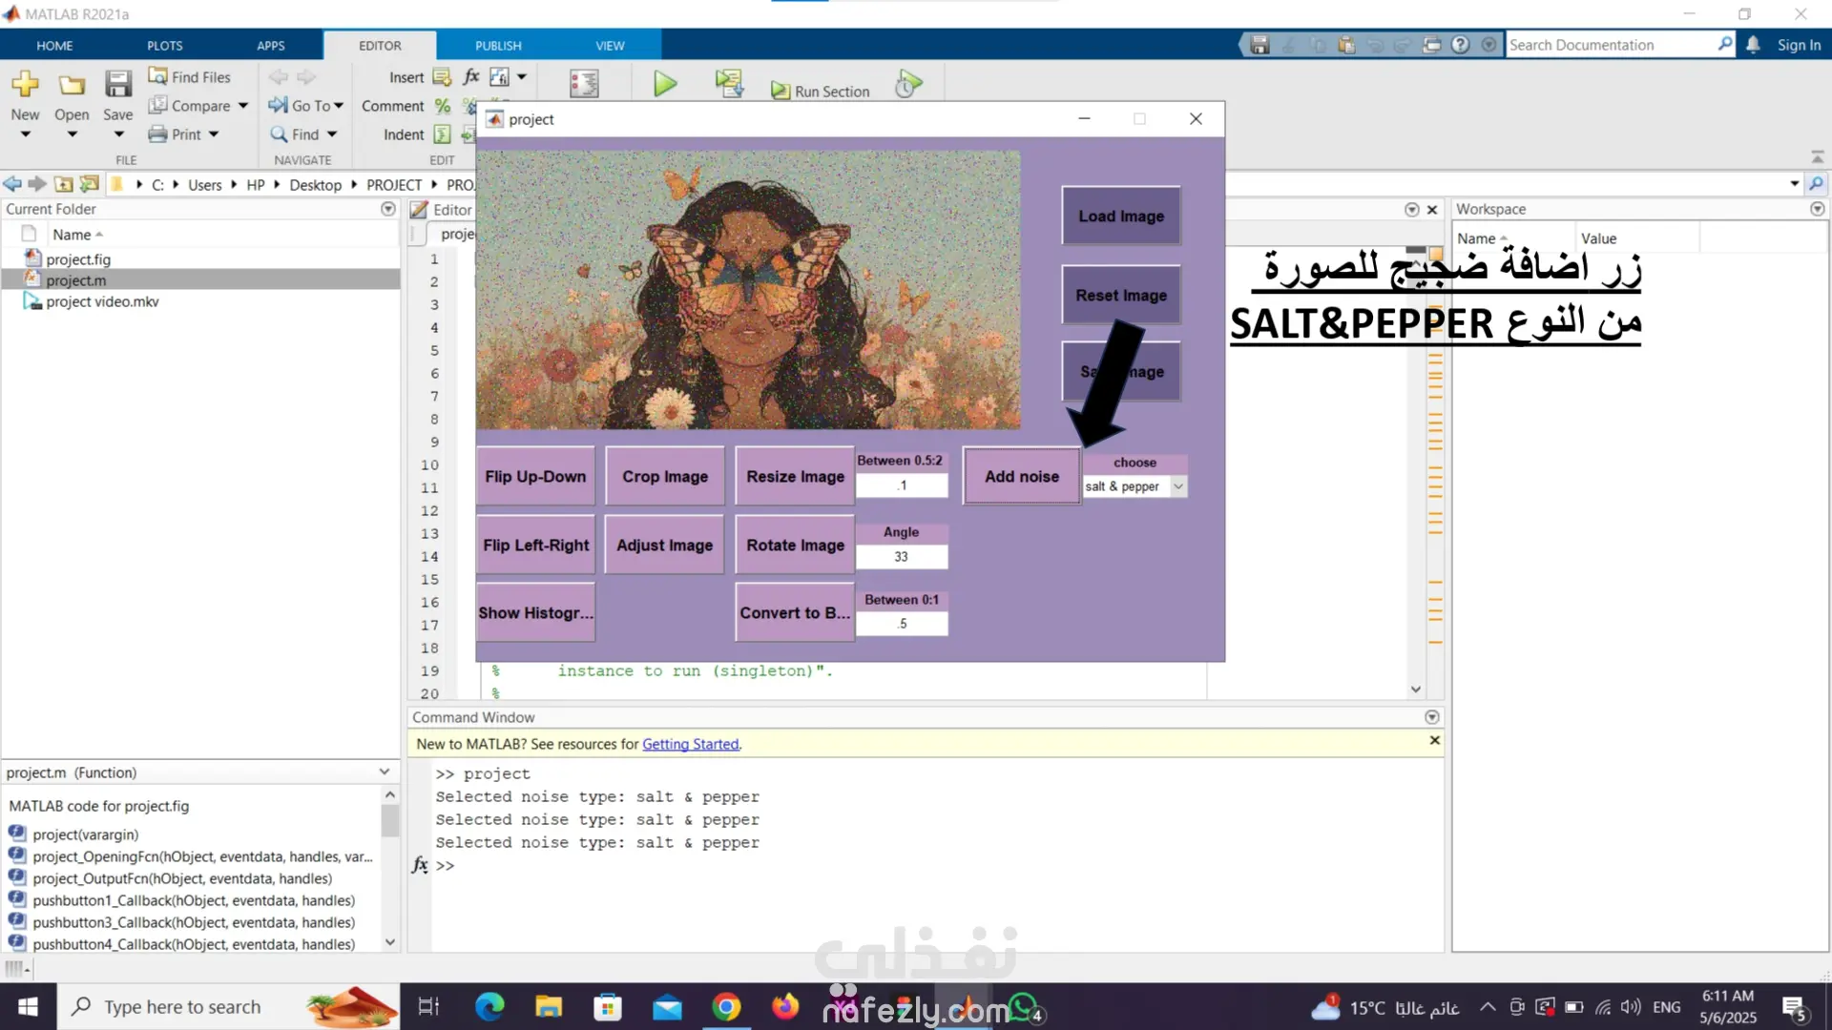Click the Save floppy disk icon in ribbon
Viewport: 1832px width, 1030px height.
[x=118, y=85]
